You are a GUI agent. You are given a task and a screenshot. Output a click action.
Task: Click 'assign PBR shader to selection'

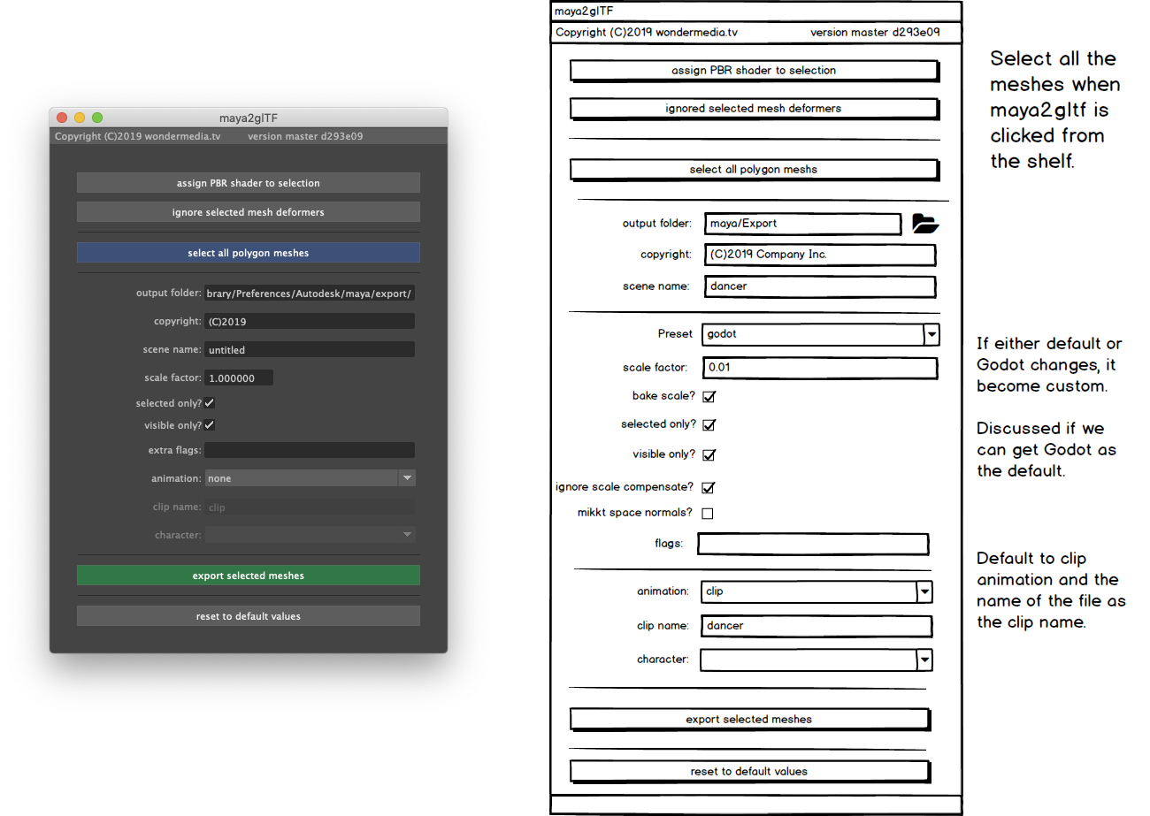(x=249, y=182)
